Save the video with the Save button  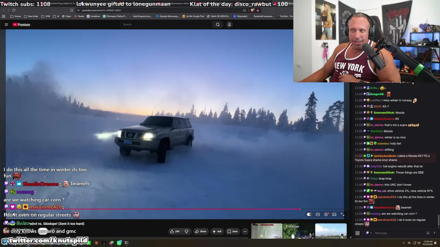click(x=232, y=232)
